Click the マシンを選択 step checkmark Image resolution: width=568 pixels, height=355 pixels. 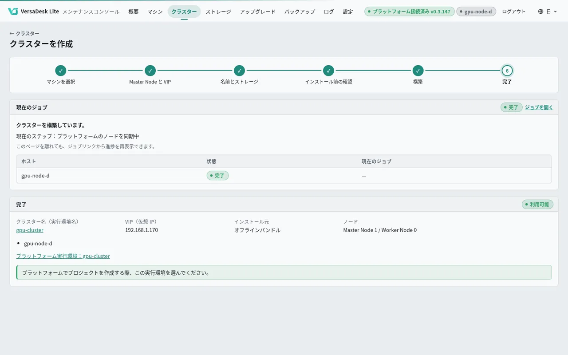(x=61, y=71)
